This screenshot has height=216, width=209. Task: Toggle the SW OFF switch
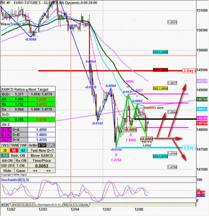pyautogui.click(x=7, y=166)
